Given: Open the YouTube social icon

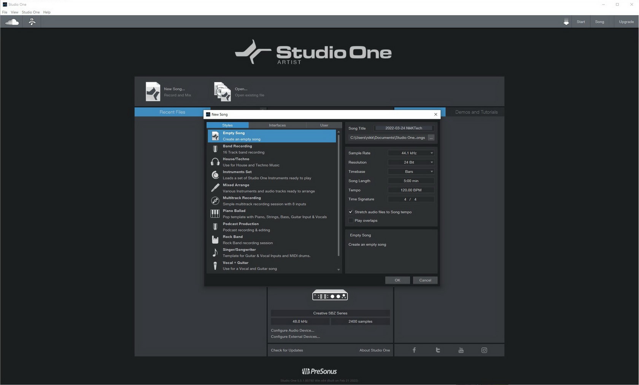Looking at the screenshot, I should click(461, 350).
